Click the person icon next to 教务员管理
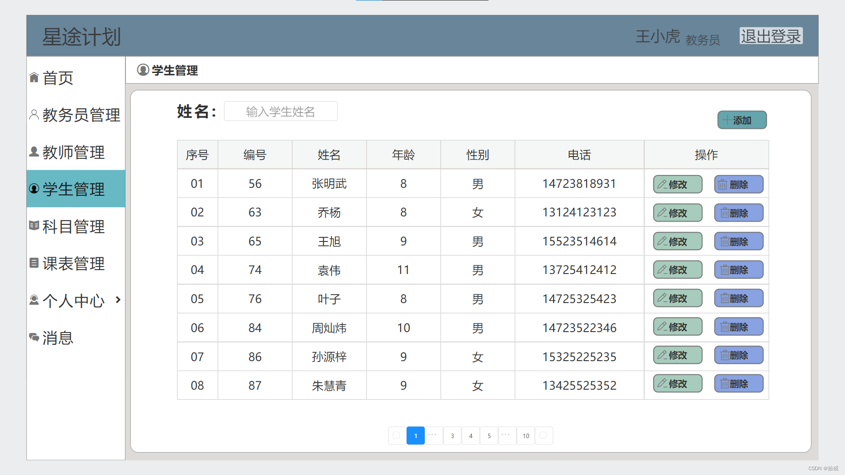This screenshot has width=845, height=475. click(34, 115)
